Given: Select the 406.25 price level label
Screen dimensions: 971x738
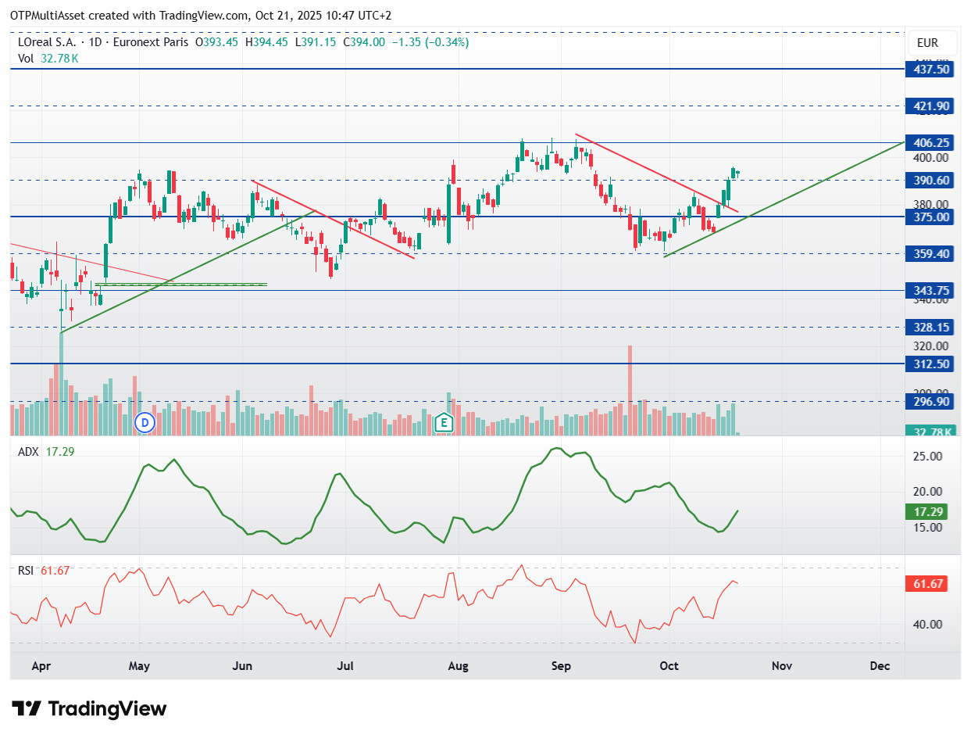Looking at the screenshot, I should point(931,142).
